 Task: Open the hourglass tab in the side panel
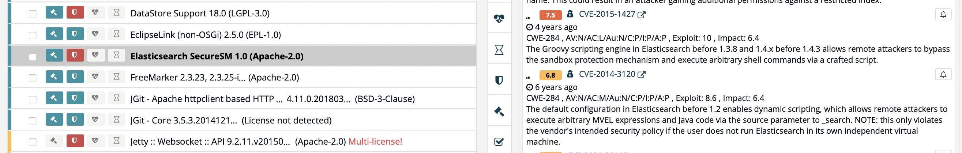[x=499, y=50]
